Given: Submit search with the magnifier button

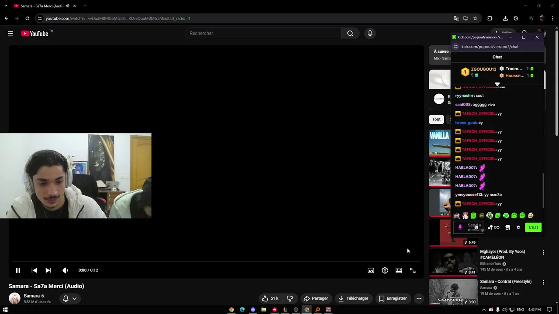Looking at the screenshot, I should (350, 34).
